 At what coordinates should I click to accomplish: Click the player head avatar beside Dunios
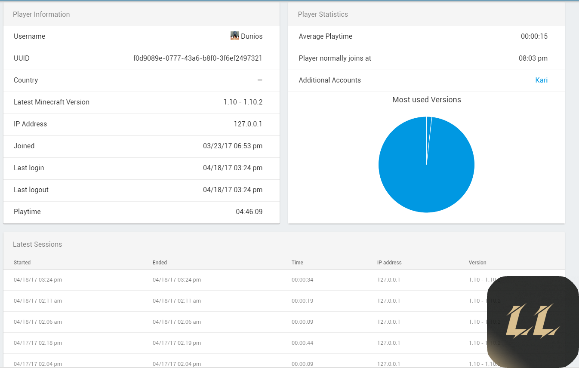[x=234, y=36]
